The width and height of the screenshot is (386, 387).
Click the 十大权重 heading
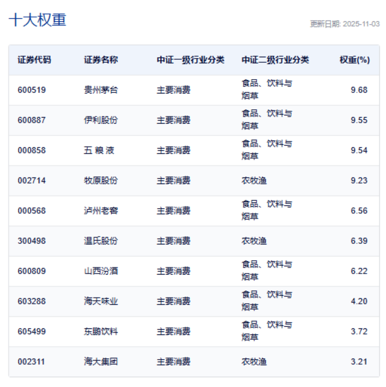point(37,20)
